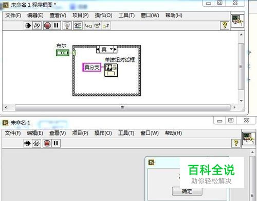
Task: Select the 真分支 string constant
Action: [92, 67]
